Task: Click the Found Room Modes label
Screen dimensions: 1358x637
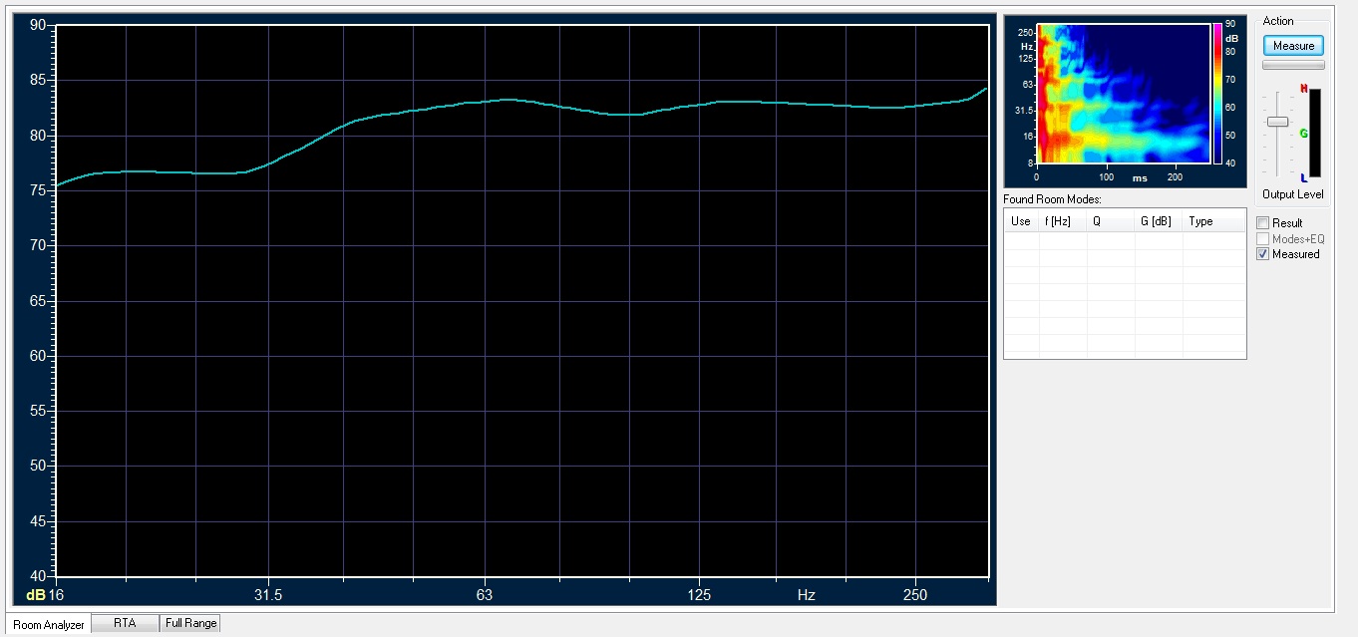Action: 1052,199
